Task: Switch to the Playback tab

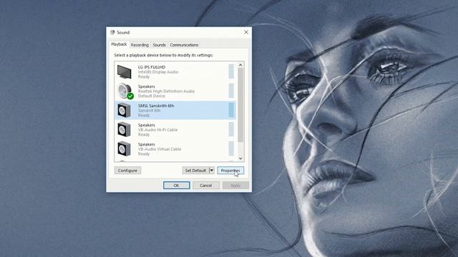Action: click(119, 44)
